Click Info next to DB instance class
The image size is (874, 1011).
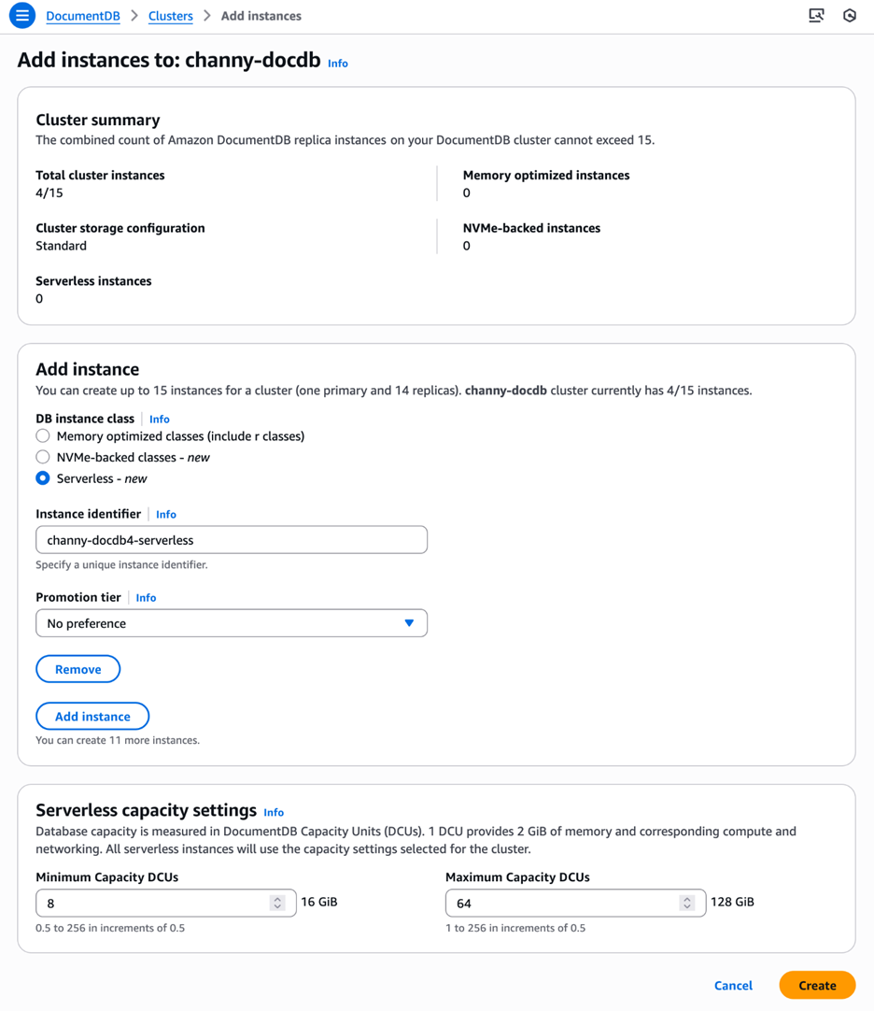pos(159,420)
